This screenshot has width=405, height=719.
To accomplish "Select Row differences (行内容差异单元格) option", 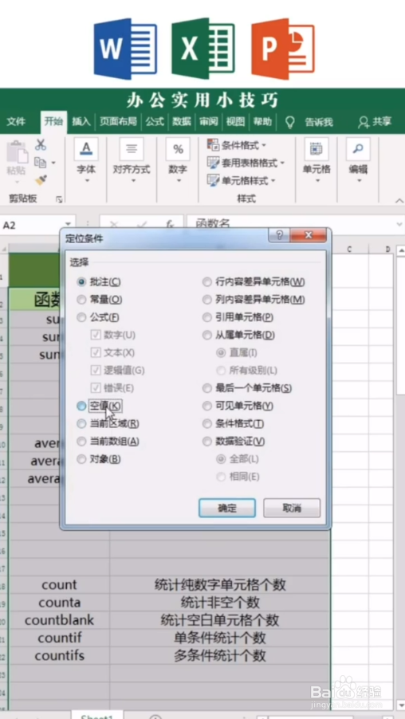I will point(207,282).
